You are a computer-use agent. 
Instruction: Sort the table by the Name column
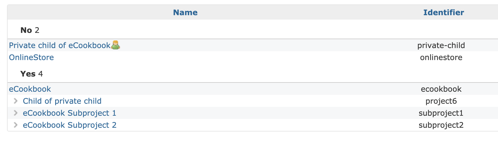(185, 12)
